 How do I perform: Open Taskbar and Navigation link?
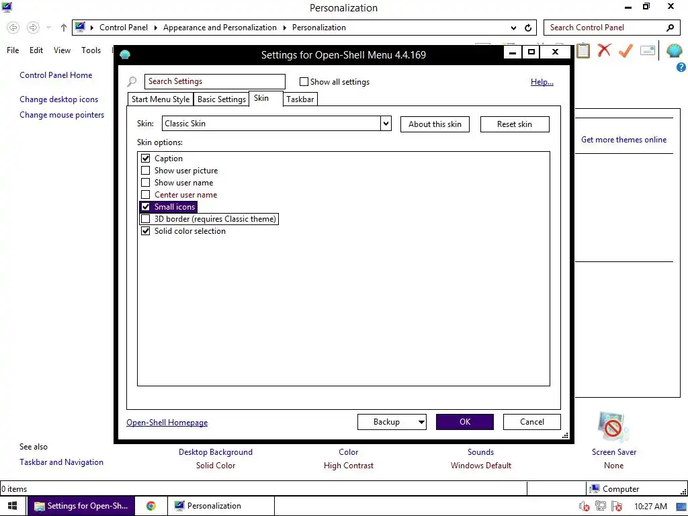(61, 462)
